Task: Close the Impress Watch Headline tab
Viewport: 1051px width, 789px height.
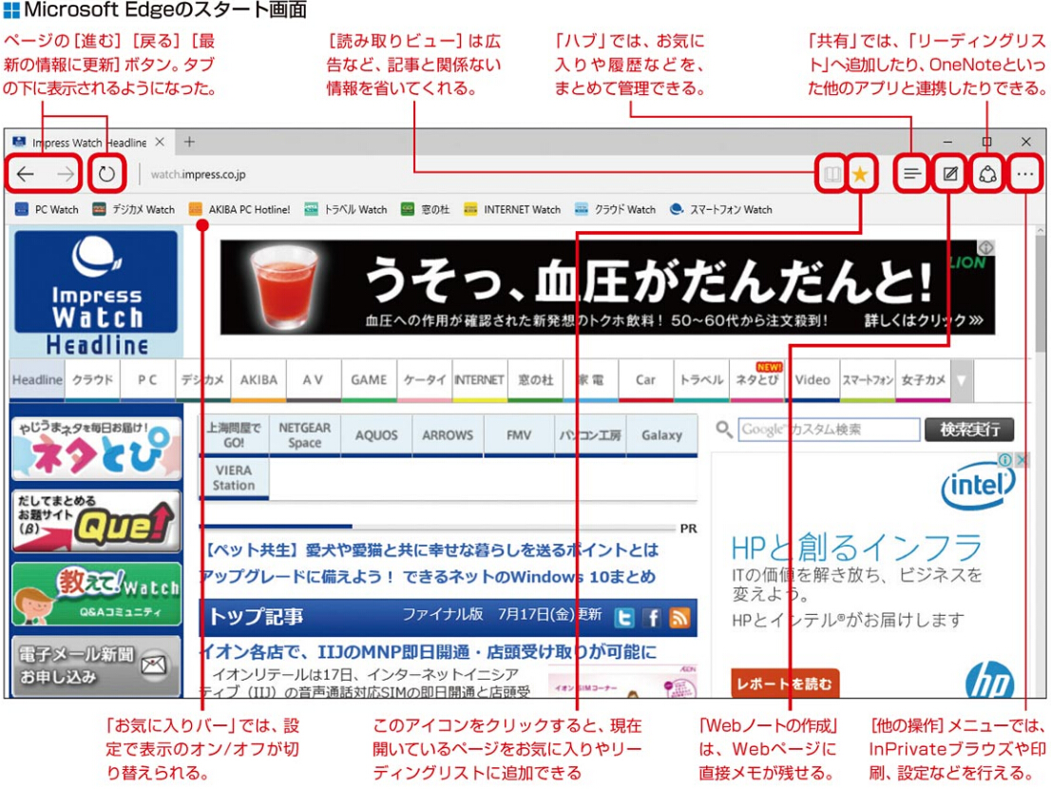Action: (x=160, y=142)
